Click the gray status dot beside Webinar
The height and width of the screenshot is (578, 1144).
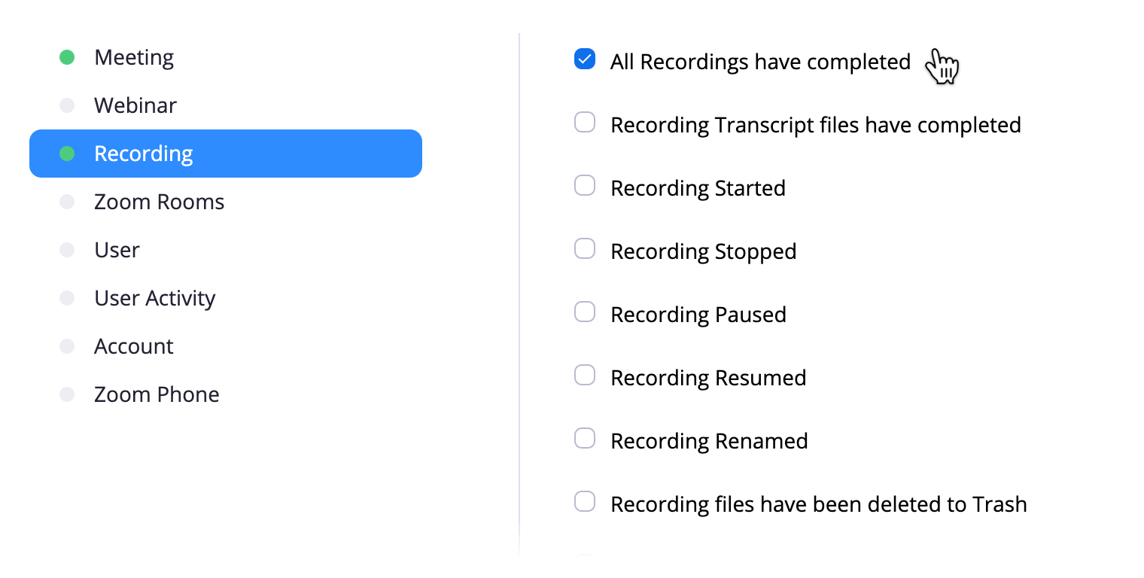point(67,105)
